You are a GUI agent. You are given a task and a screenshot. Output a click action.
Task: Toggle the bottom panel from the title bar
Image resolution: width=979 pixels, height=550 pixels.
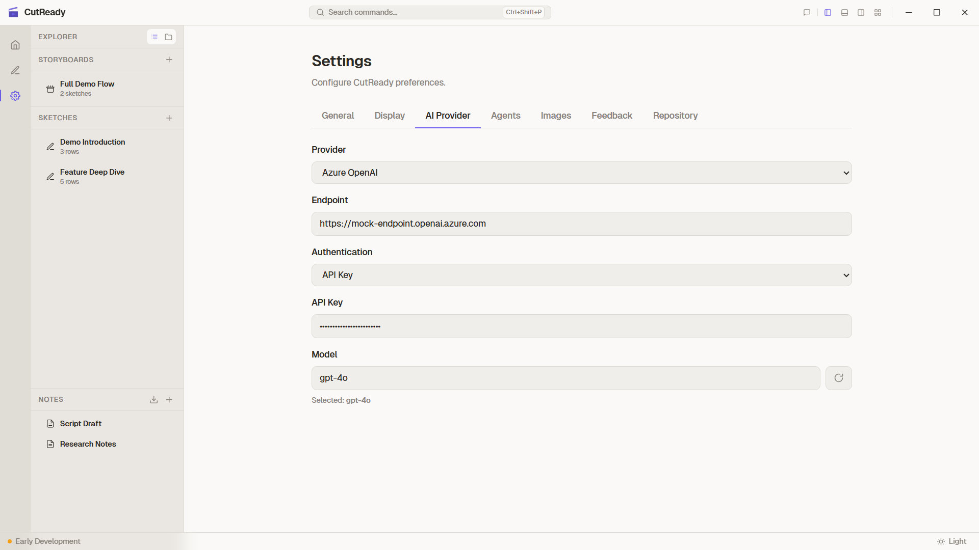pos(844,12)
